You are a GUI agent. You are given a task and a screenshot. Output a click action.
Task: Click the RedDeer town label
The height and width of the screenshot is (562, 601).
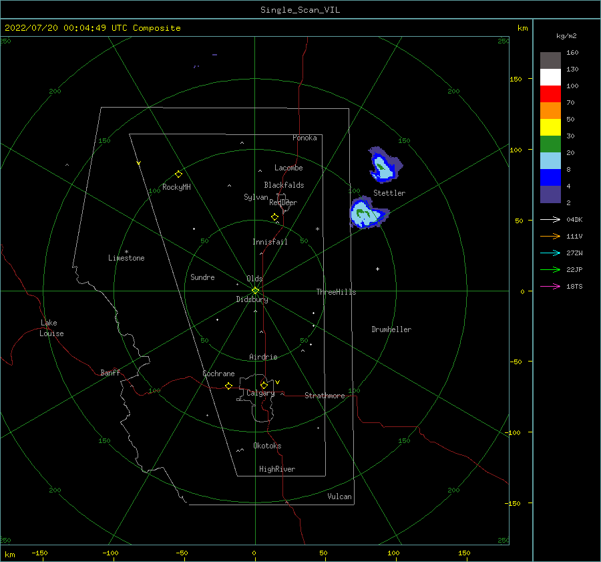[283, 202]
